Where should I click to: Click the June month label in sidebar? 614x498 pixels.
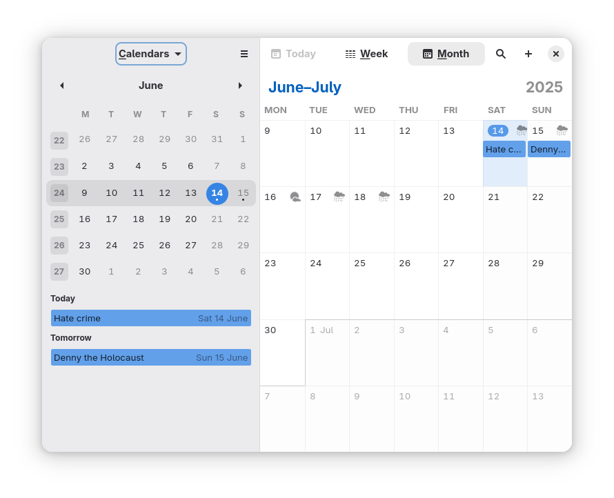coord(151,86)
